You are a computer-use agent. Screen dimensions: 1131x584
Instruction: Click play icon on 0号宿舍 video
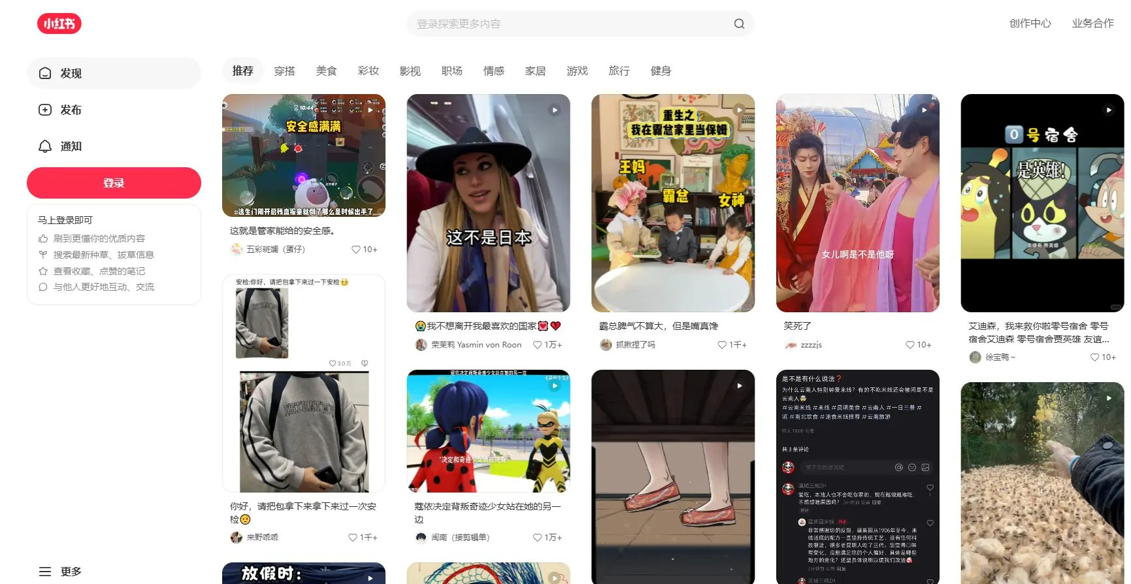[1109, 110]
